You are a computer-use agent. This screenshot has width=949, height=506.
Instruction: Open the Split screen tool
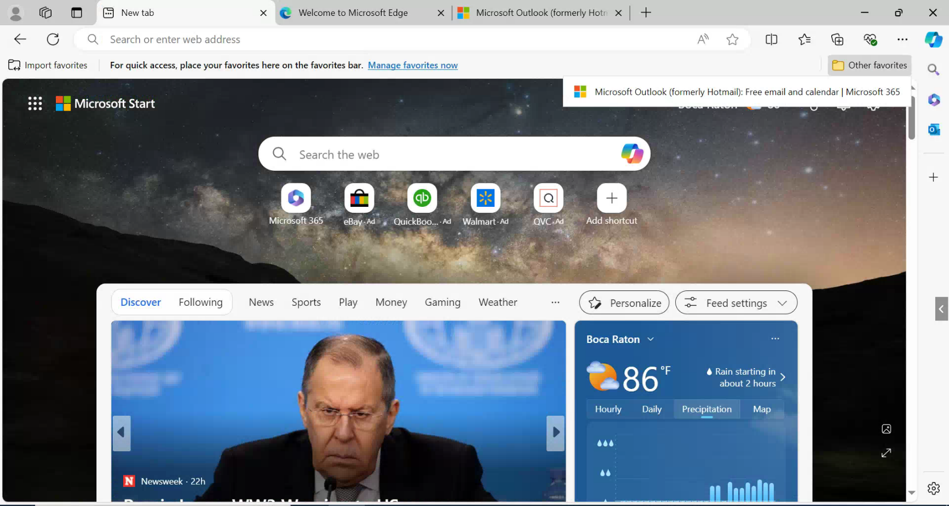771,39
